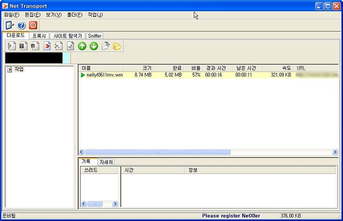The height and width of the screenshot is (221, 343).
Task: Click the red arrow icon beside 작업
Action: pos(9,70)
